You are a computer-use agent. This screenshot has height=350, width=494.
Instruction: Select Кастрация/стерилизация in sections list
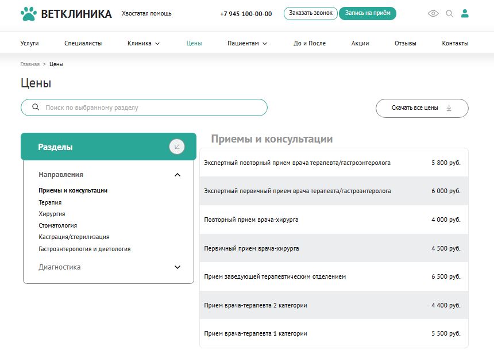tap(74, 237)
